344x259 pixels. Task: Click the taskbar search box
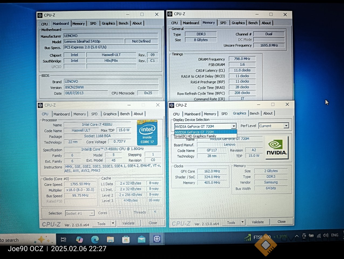tap(28, 240)
